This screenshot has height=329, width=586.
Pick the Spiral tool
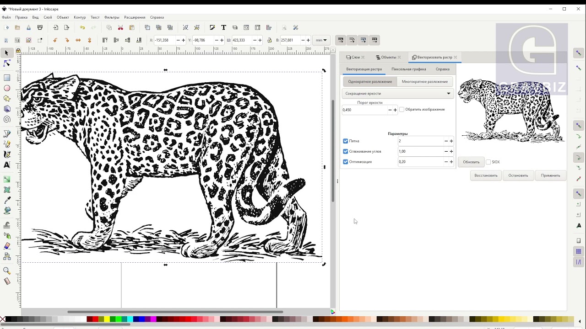(7, 120)
